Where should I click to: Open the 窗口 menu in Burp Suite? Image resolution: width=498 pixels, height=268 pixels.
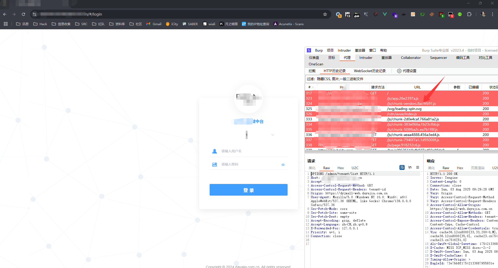tap(373, 50)
